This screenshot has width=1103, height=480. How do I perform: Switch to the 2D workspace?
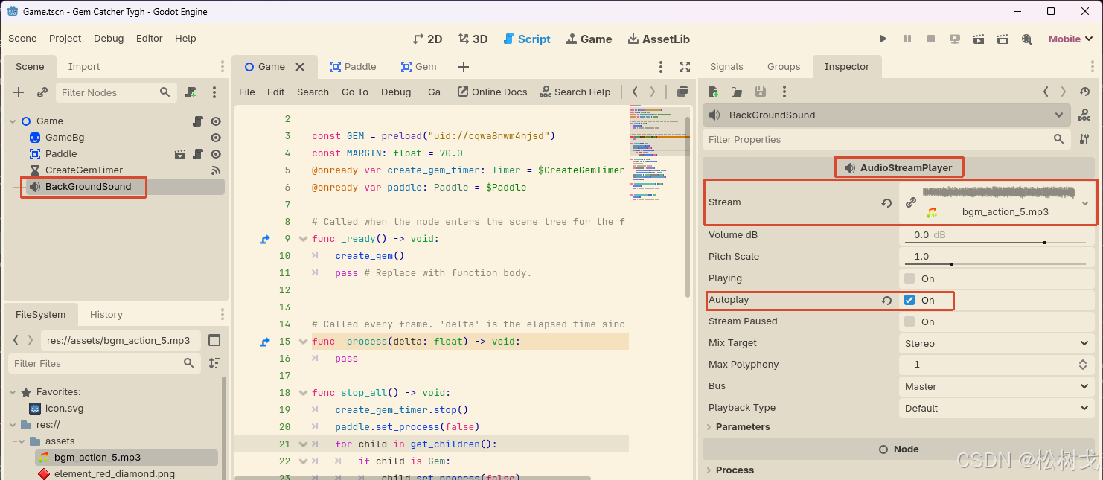pos(427,39)
